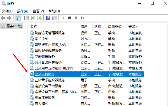Viewport: 168px width, 106px height.
Task: Click the gear icon of 零售演示服务
Action: [x=32, y=98]
